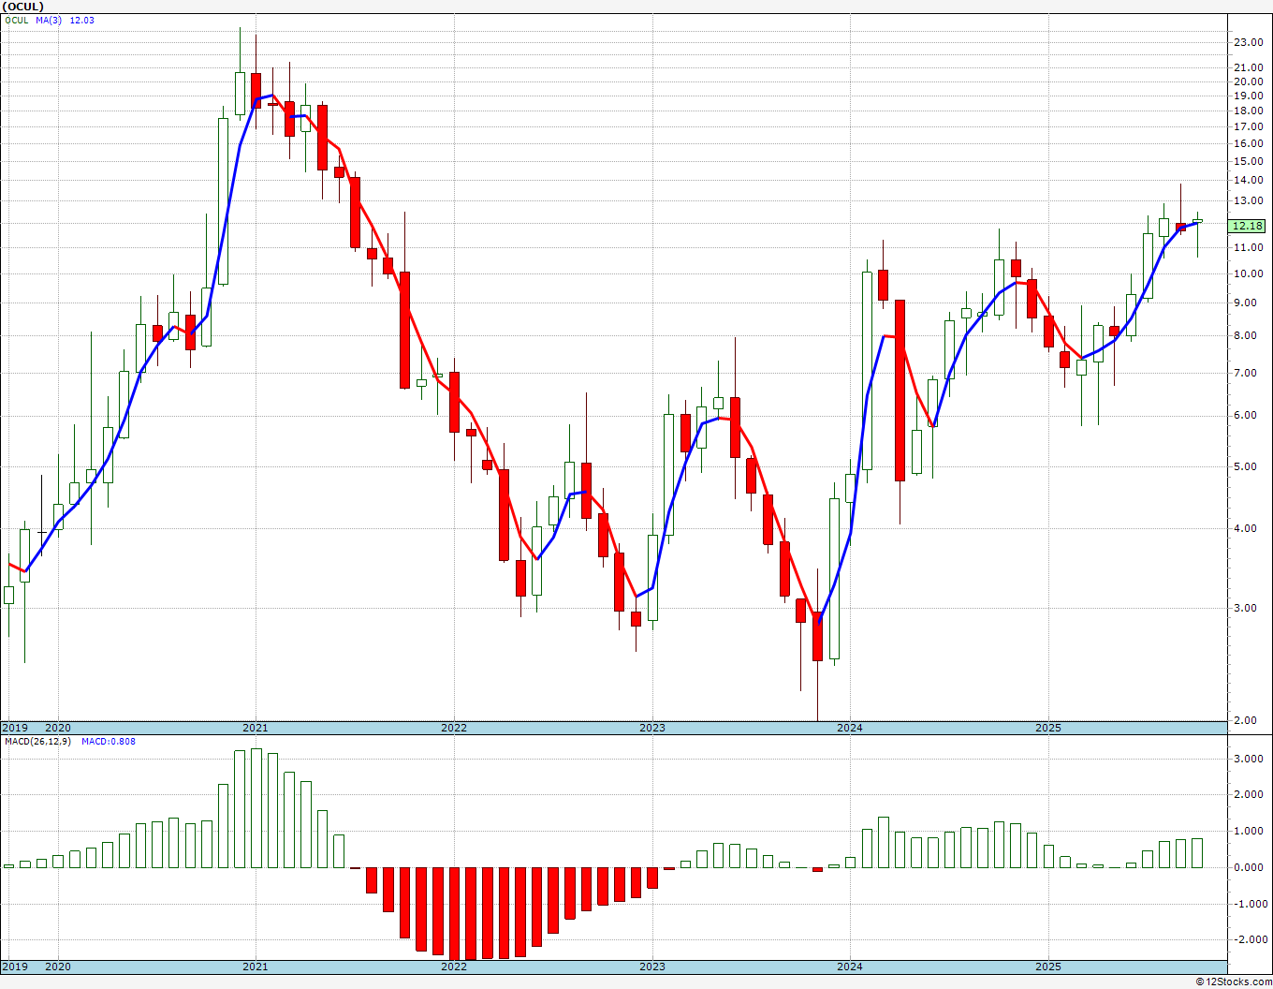Click the "3.000" MACD scale label

[x=1250, y=760]
